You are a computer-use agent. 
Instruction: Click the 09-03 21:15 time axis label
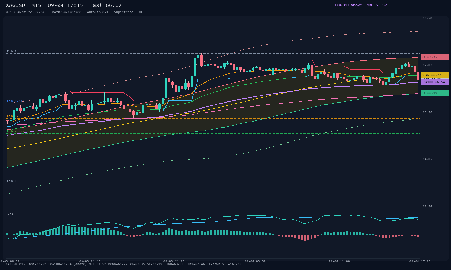click(x=174, y=261)
